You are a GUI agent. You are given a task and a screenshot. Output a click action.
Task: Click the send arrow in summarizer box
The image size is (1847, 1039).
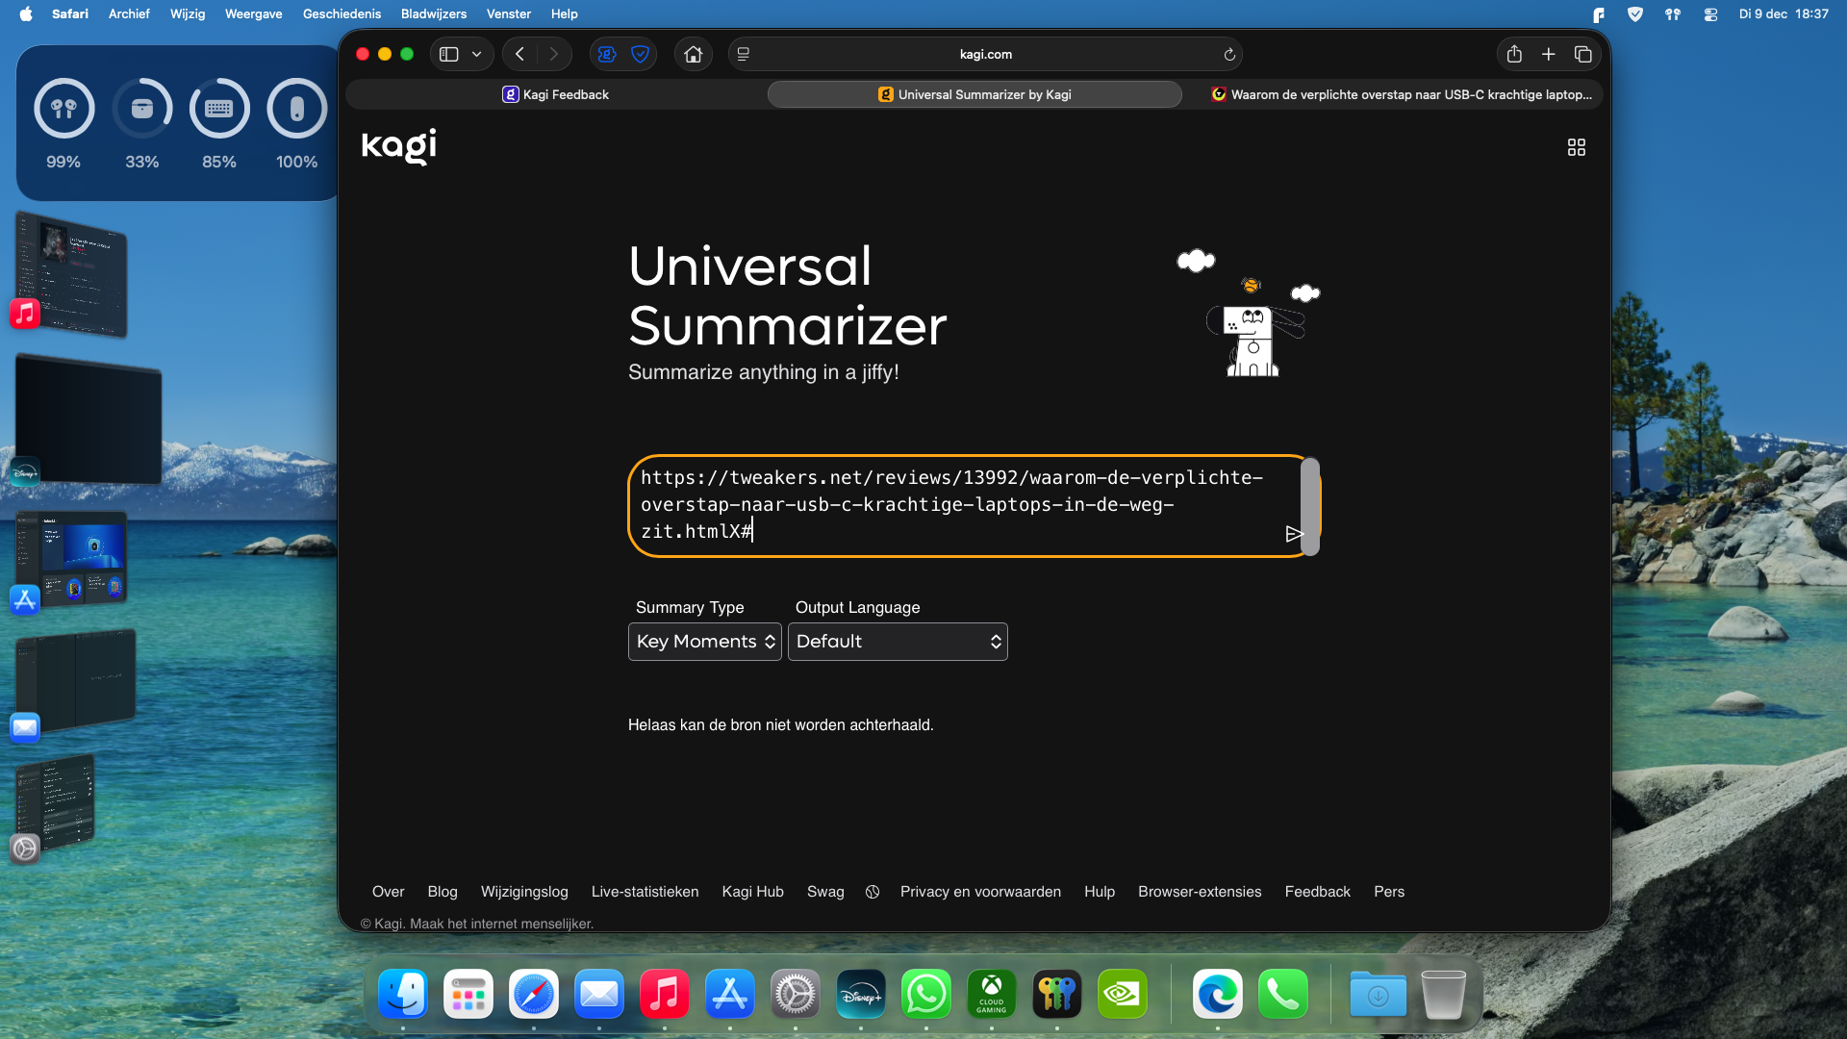1294,534
